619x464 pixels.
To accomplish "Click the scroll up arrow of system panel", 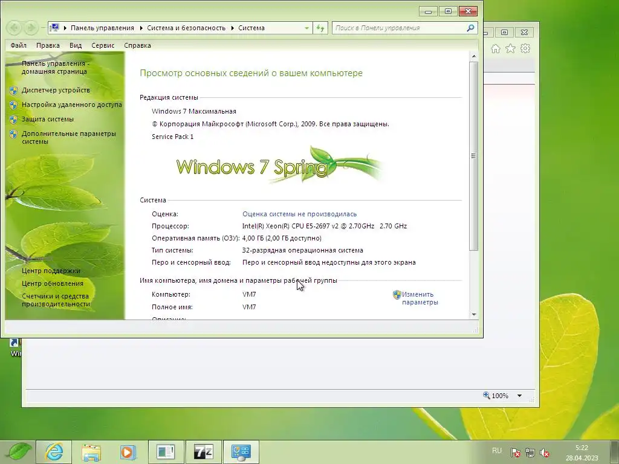I will [474, 56].
